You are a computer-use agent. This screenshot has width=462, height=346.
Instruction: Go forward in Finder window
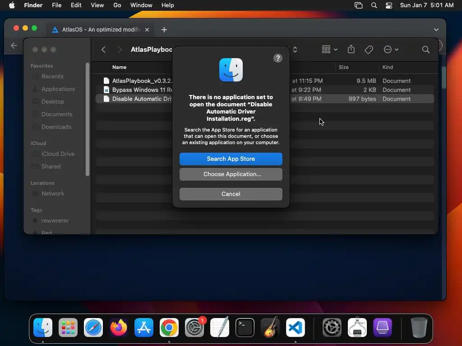pos(120,50)
